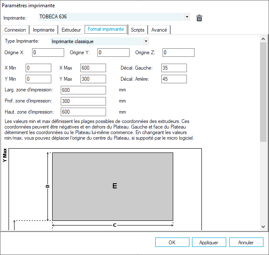
Task: Expand the Type Imprimante dropdown
Action: [146, 41]
